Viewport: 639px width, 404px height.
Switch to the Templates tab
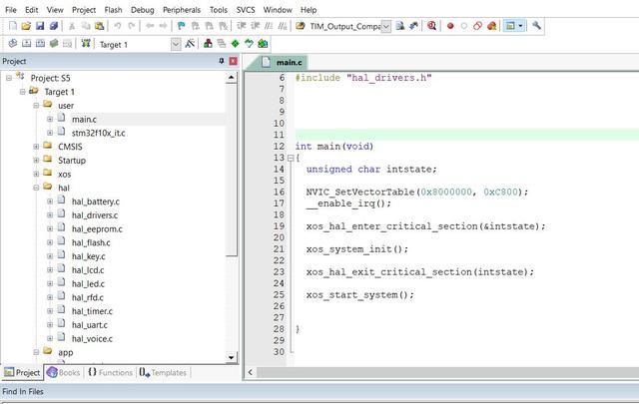click(163, 372)
